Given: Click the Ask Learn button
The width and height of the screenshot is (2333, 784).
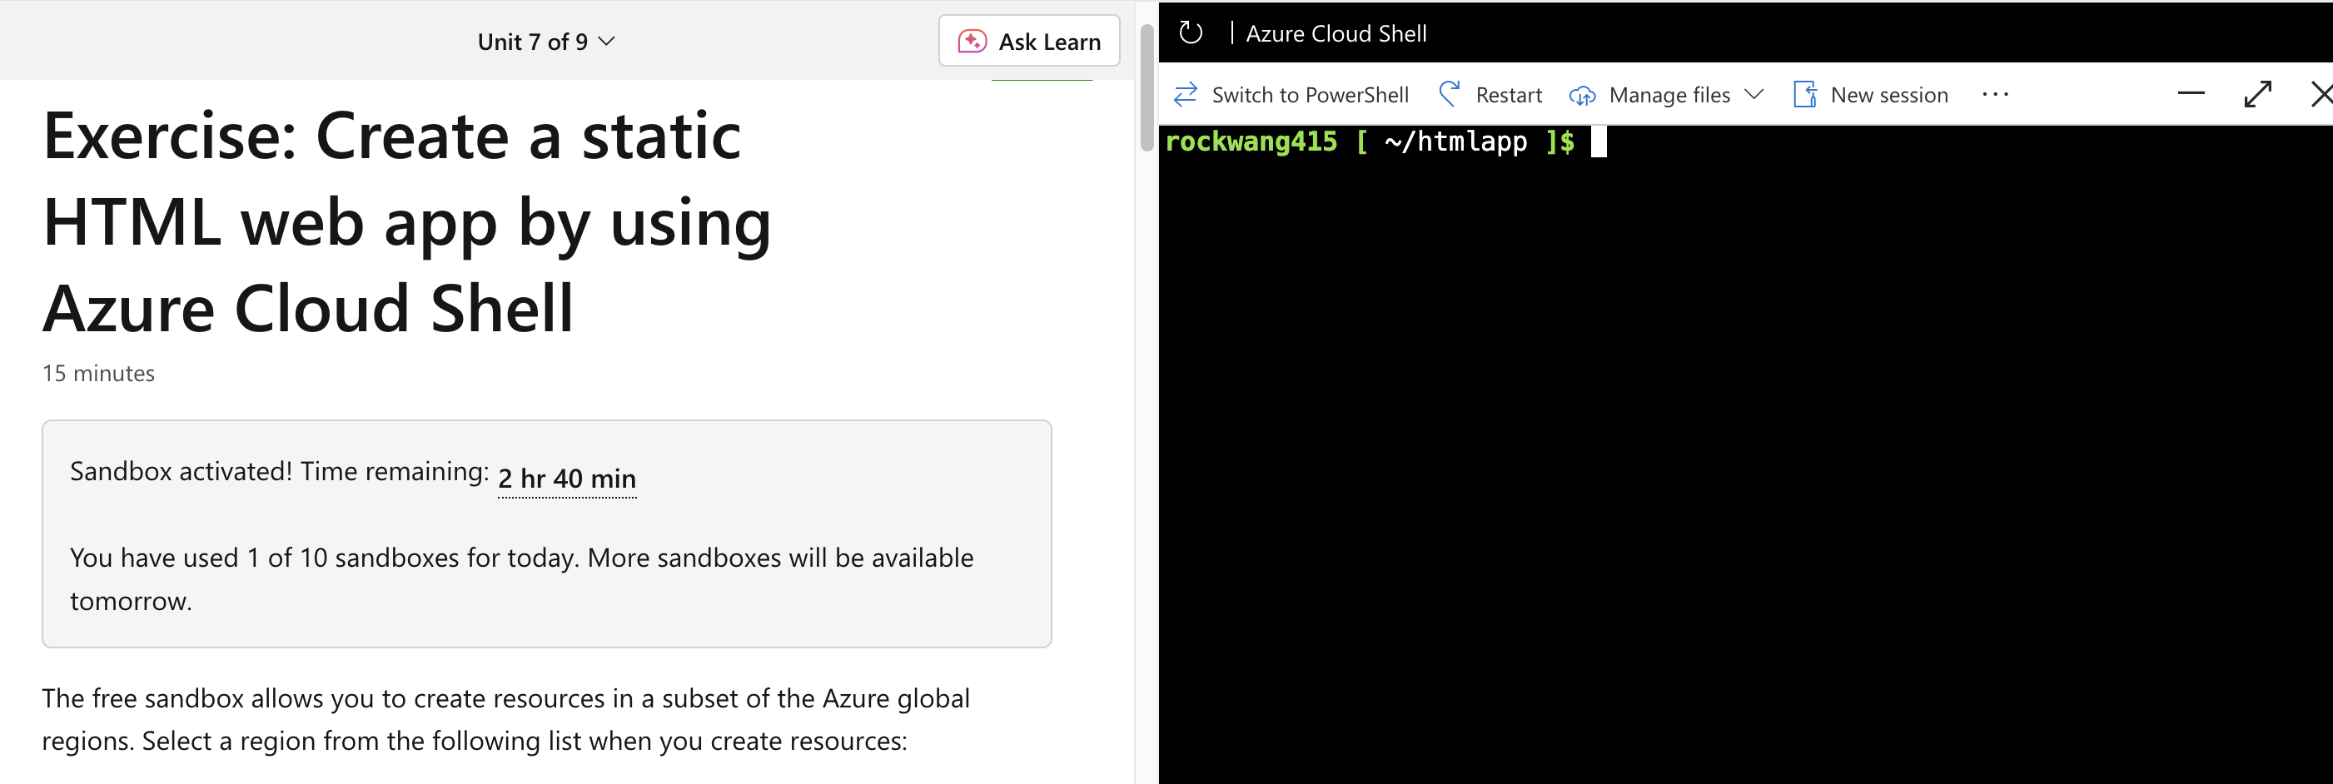Looking at the screenshot, I should coord(1029,42).
